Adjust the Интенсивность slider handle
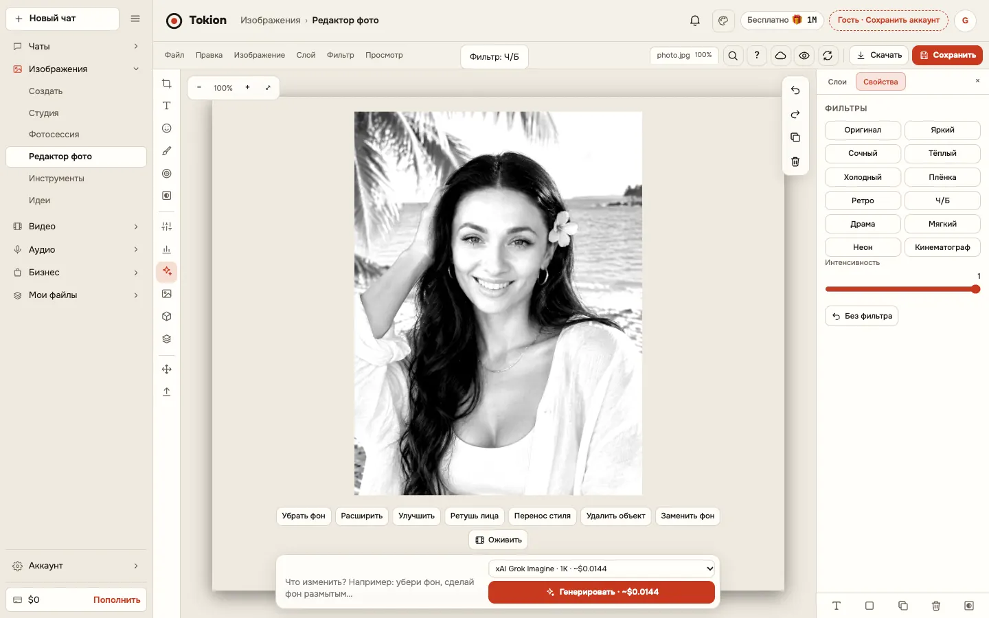The width and height of the screenshot is (989, 618). 975,289
